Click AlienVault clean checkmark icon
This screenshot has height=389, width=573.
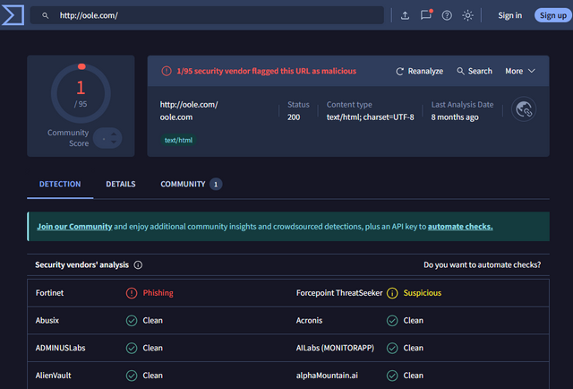pos(132,376)
